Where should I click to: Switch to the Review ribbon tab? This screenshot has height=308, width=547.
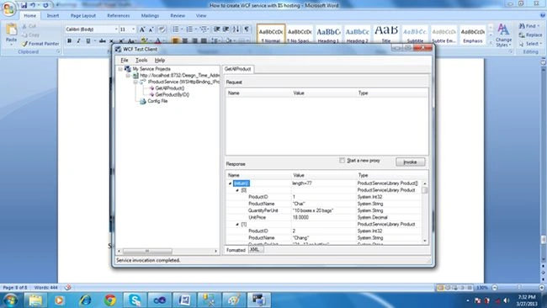tap(178, 16)
